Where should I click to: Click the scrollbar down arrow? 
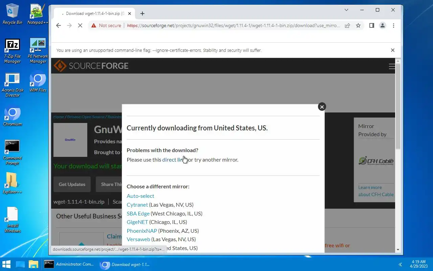pyautogui.click(x=398, y=250)
